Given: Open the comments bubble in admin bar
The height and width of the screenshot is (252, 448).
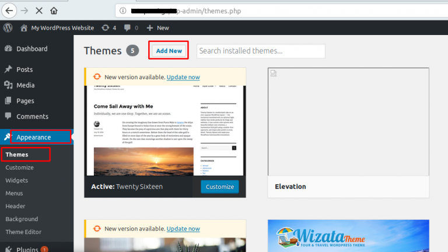Looking at the screenshot, I should (131, 28).
